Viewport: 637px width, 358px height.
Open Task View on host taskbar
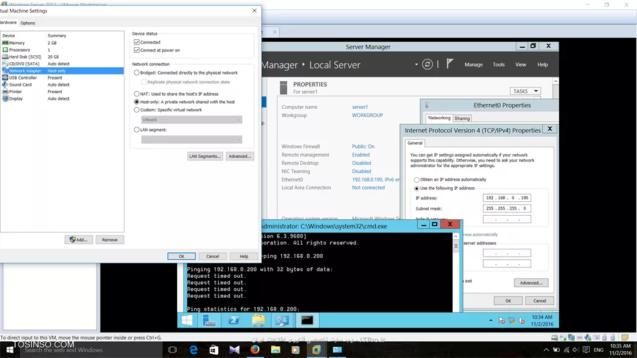[172, 349]
